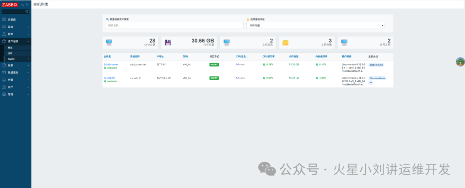
Task: Collapse the sidebar with double-chevron icon
Action: (x=22, y=5)
